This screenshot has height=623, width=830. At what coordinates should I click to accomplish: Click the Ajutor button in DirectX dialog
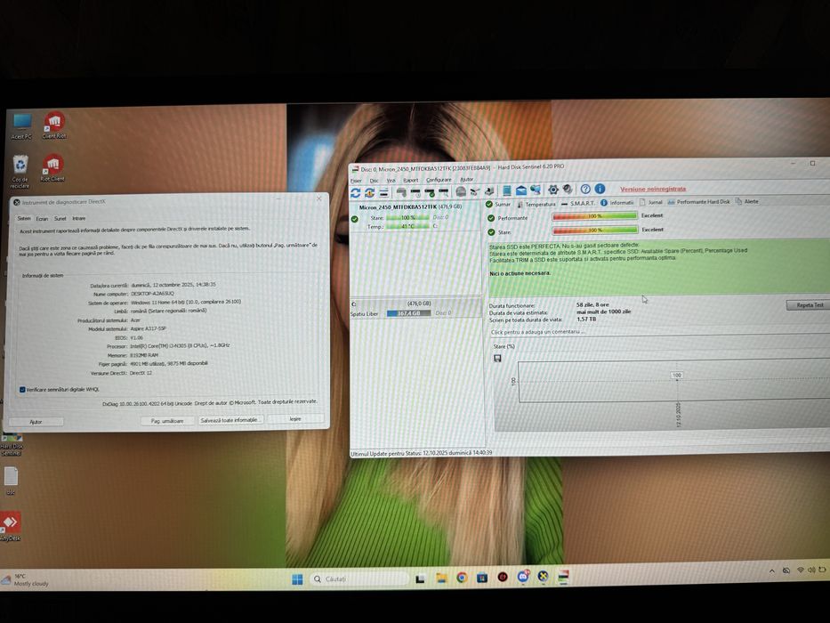[36, 422]
